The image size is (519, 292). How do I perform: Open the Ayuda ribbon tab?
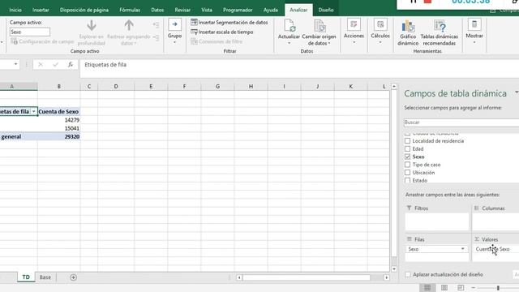point(270,10)
